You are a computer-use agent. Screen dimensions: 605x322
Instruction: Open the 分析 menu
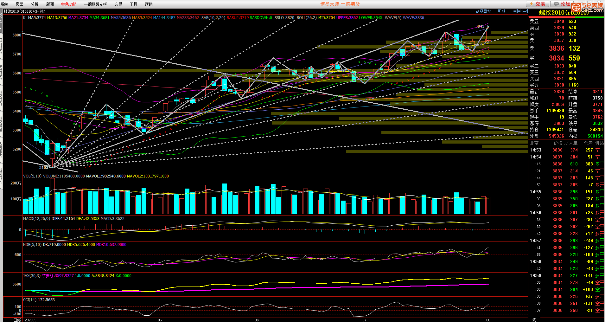point(35,4)
